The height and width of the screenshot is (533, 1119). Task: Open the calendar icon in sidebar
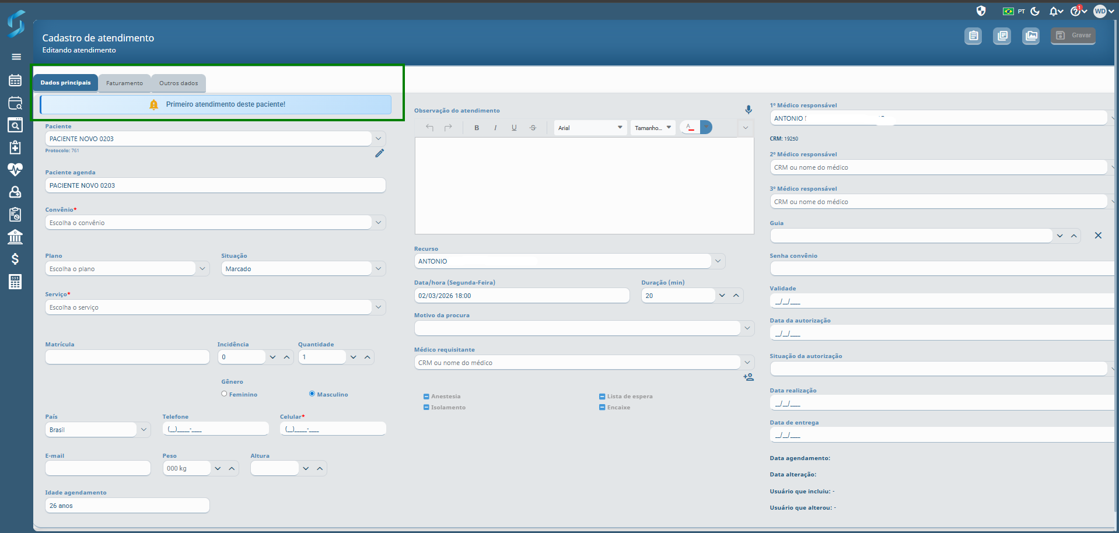tap(15, 80)
